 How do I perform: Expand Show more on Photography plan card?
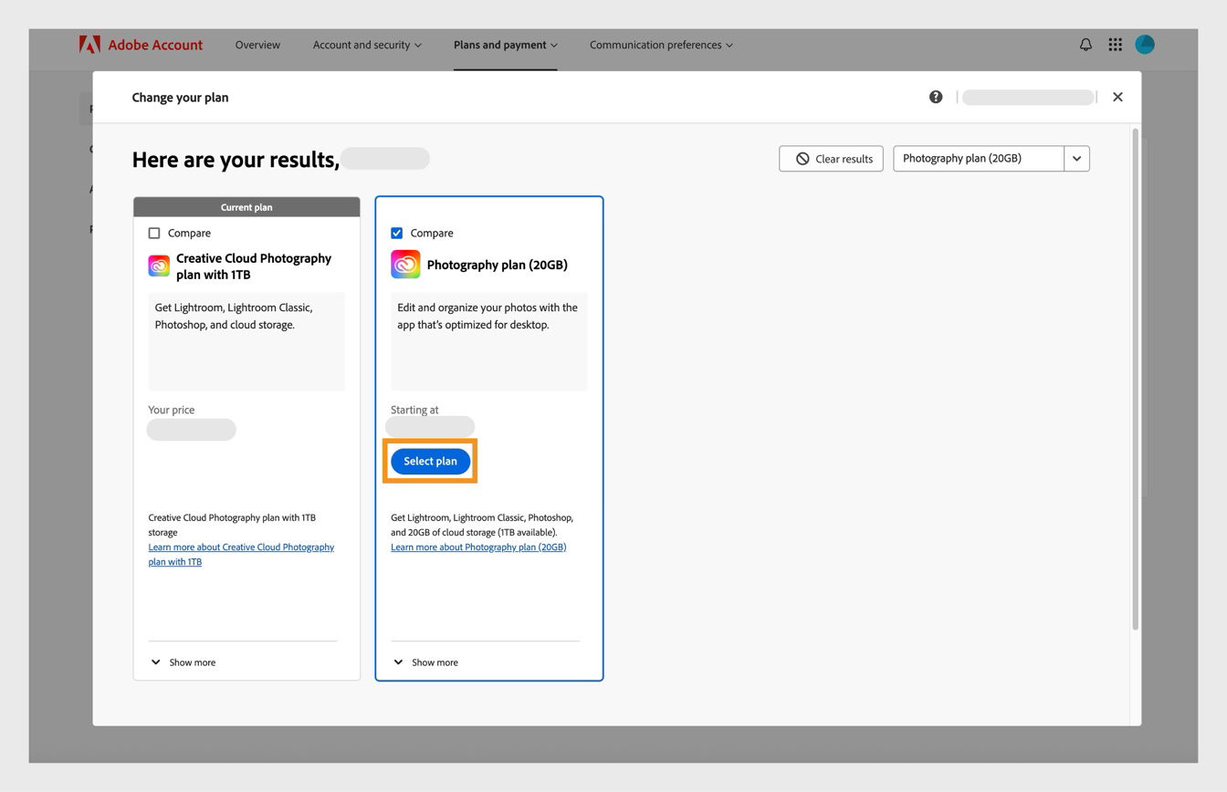coord(425,662)
